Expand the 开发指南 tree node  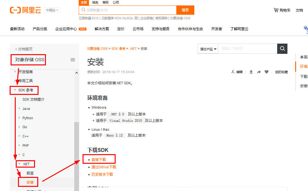click(15, 71)
